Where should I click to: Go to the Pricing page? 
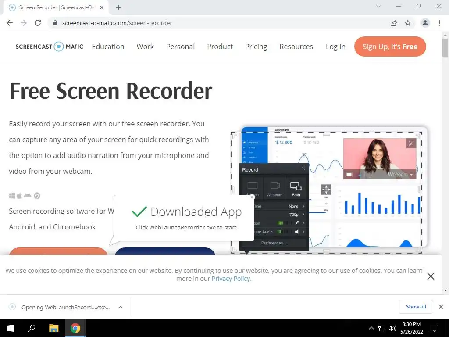pos(256,47)
